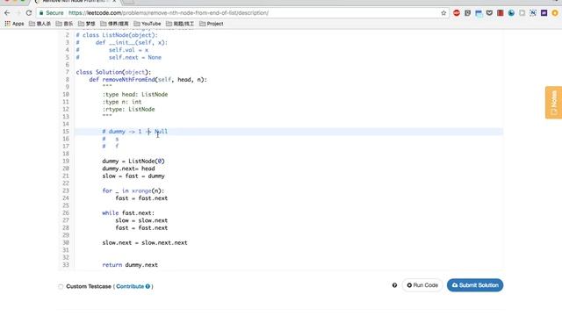Click the 'class Solution(object):' line
Screen dimensions: 562x316
point(113,72)
